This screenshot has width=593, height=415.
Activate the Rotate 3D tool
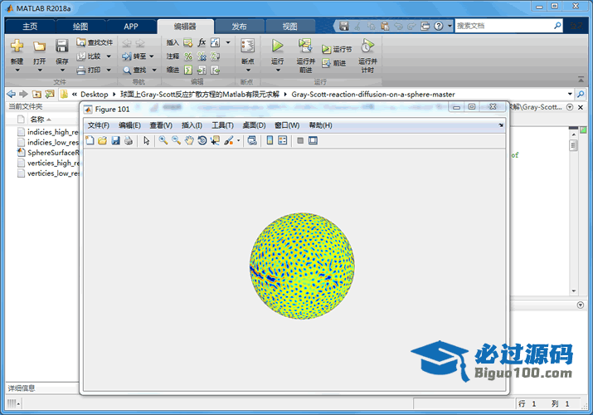202,141
